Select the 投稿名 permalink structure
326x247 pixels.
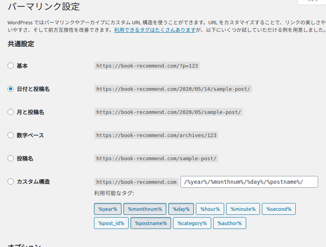pyautogui.click(x=10, y=158)
